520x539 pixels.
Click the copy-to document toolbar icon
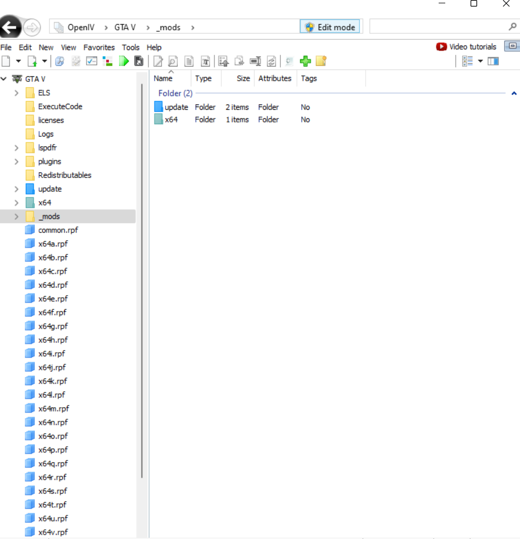pyautogui.click(x=239, y=61)
